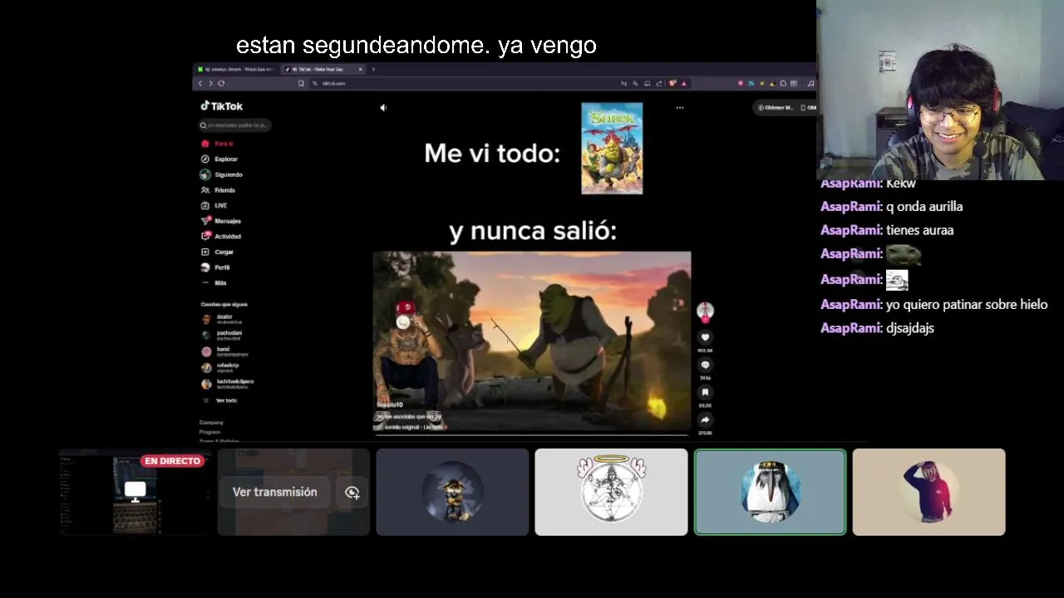Viewport: 1064px width, 598px height.
Task: Mute the TikTok video volume icon
Action: click(383, 107)
